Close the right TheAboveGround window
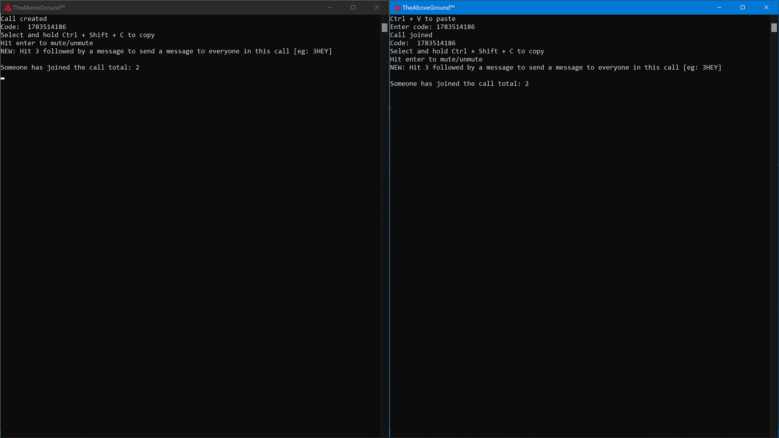Screen dimensions: 779x438 (766, 7)
